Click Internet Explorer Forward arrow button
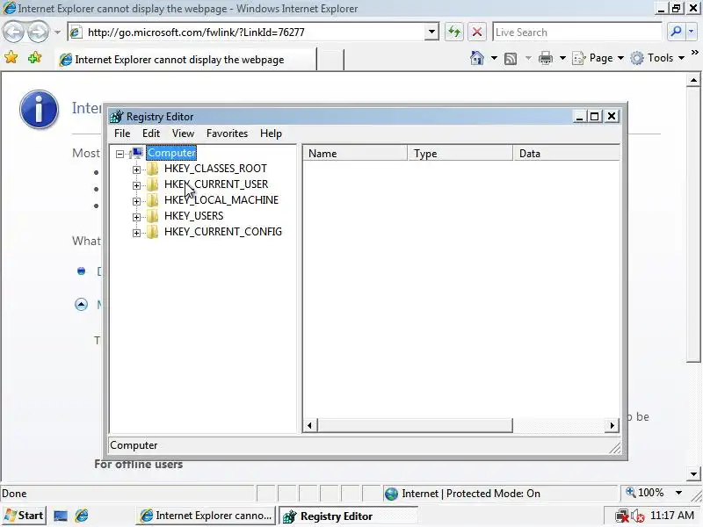 click(39, 32)
